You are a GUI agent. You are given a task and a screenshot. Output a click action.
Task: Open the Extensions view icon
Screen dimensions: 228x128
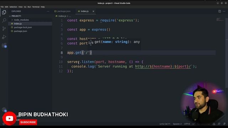coord(4,46)
